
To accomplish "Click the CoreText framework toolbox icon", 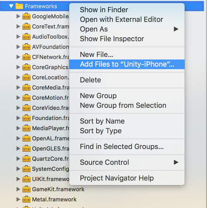I will click(x=26, y=27).
